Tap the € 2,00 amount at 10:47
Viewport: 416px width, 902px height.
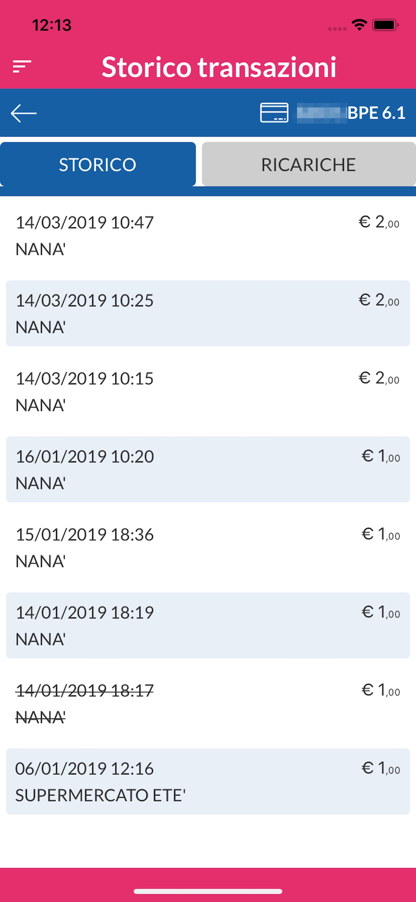[379, 222]
